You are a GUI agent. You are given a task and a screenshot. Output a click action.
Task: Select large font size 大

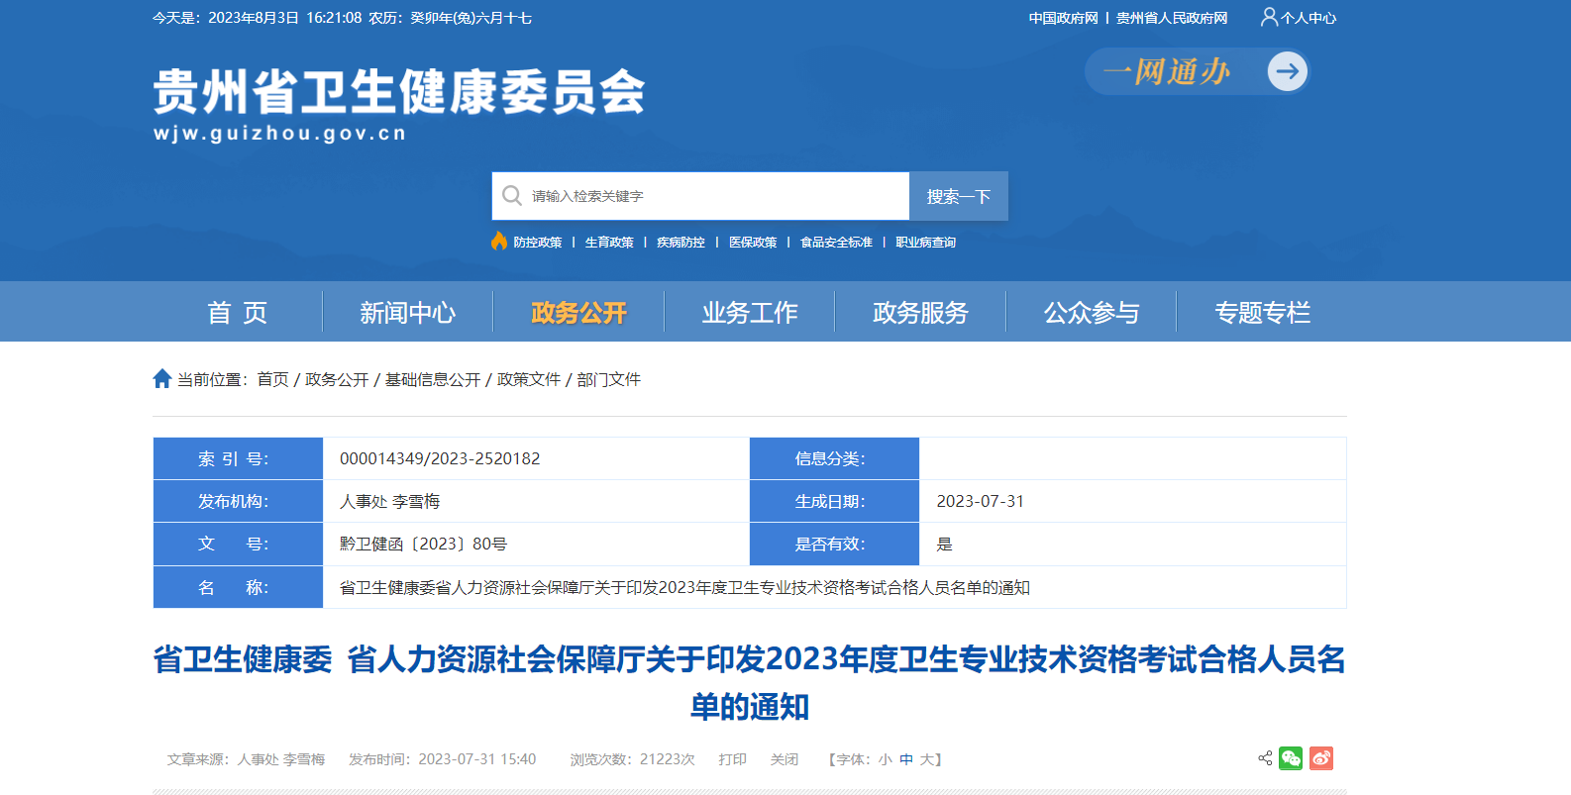(927, 759)
